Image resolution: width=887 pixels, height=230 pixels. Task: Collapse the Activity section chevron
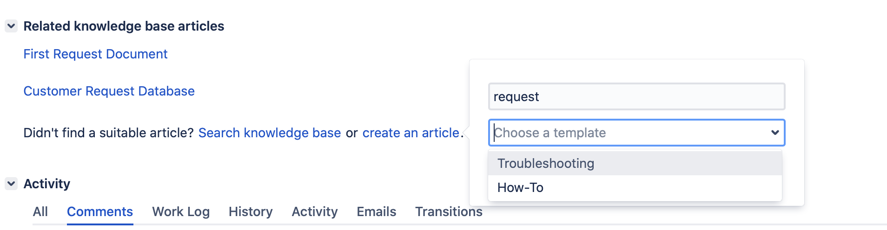11,184
